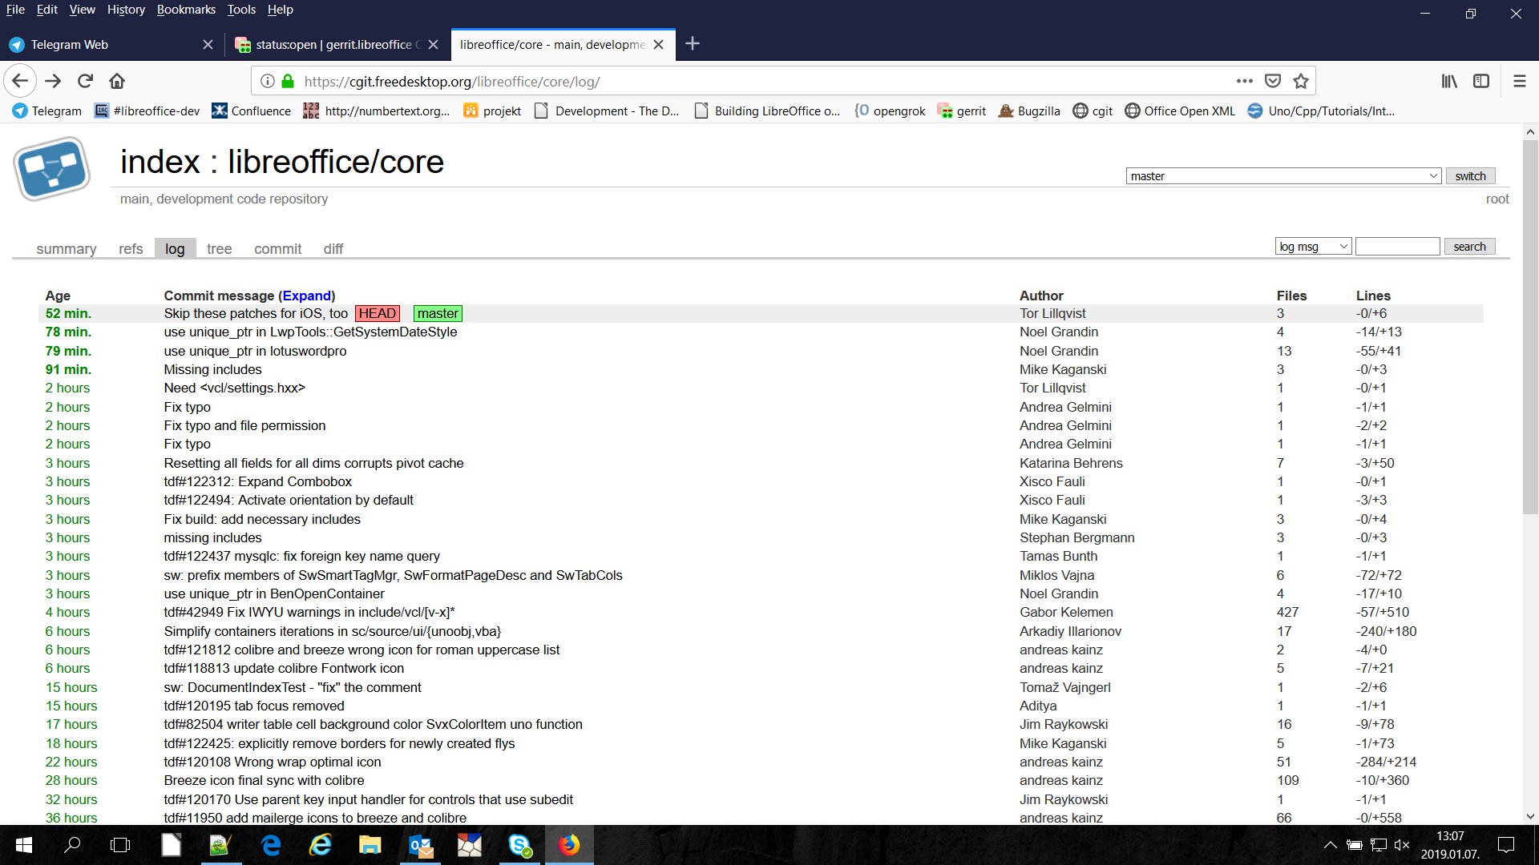Open the refs tab
This screenshot has width=1539, height=865.
tap(131, 249)
